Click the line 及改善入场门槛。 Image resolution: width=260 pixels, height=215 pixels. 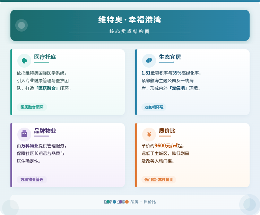(158, 161)
